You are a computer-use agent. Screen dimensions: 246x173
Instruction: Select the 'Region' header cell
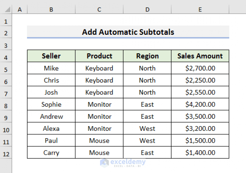click(147, 56)
